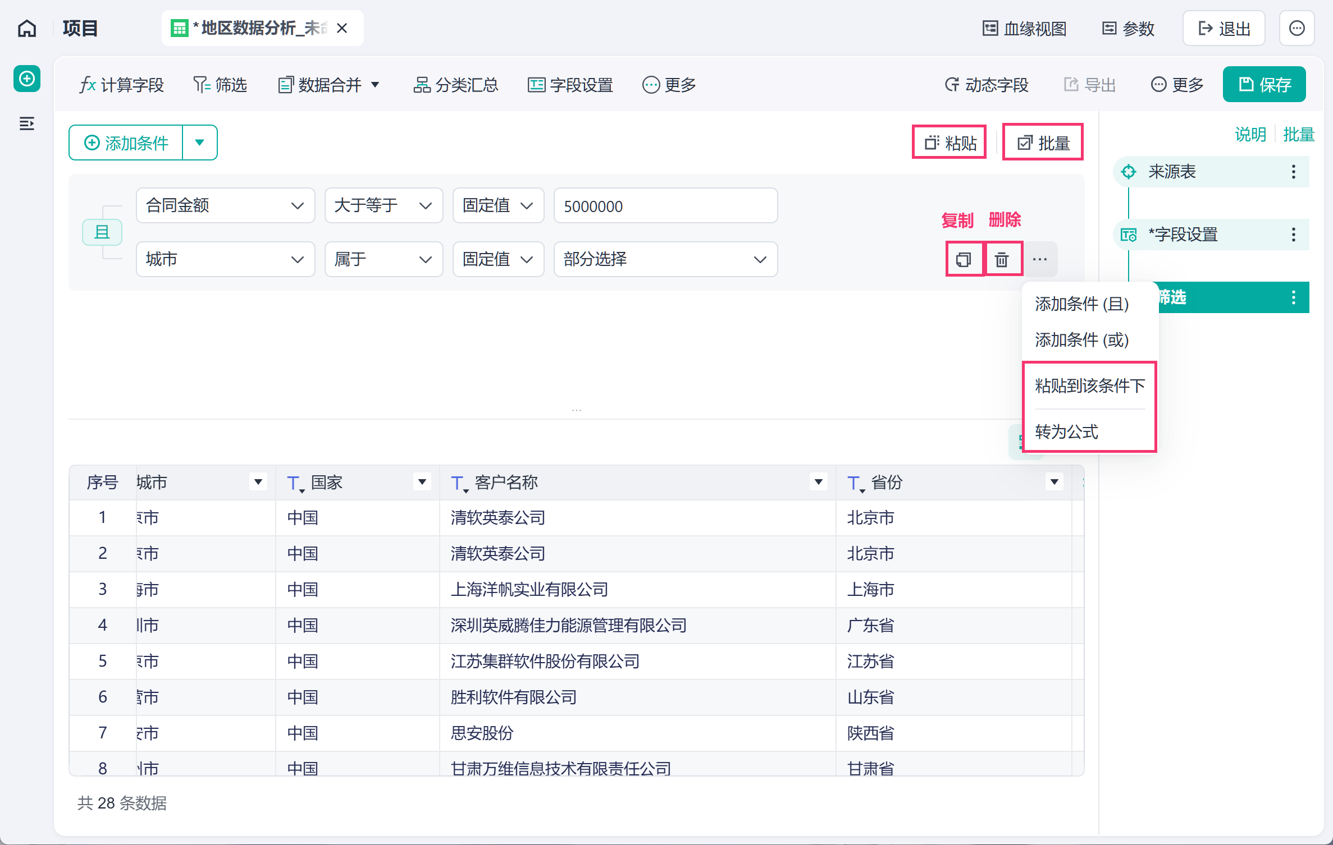This screenshot has height=845, width=1333.
Task: Click the 批量 link in right panel
Action: pos(1299,135)
